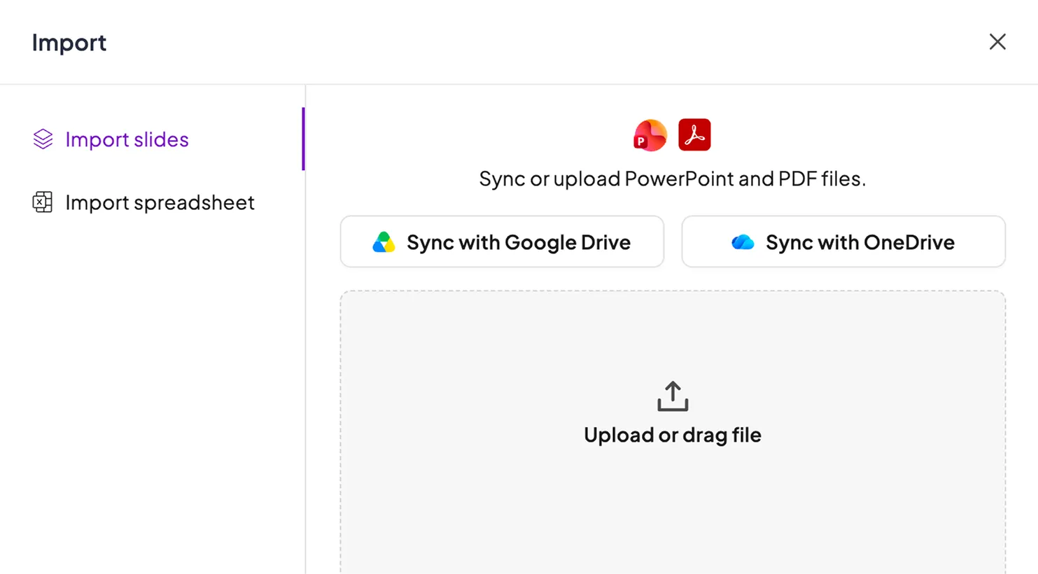The width and height of the screenshot is (1038, 574).
Task: Switch to the Import spreadsheet tab
Action: pos(152,202)
